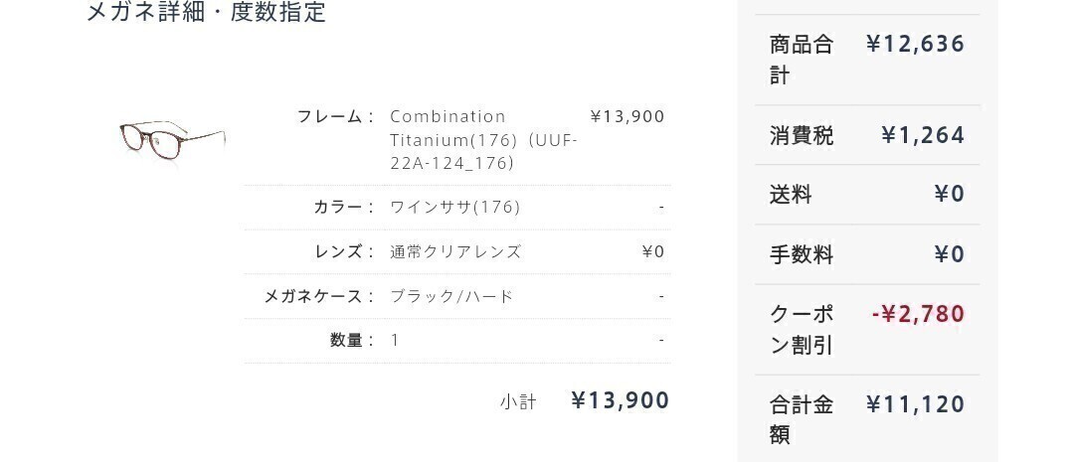
Task: Click the メガネ詳細・度数指定 heading
Action: [206, 13]
